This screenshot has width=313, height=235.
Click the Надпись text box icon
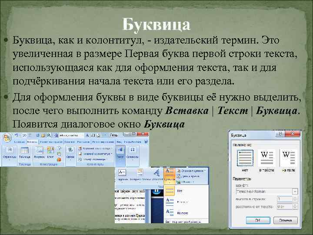point(122,173)
